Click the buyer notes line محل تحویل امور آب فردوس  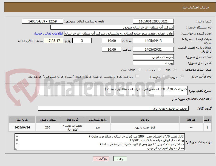[166, 148]
